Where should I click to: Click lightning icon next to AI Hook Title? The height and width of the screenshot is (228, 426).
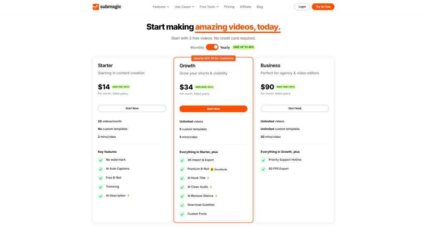(208, 178)
